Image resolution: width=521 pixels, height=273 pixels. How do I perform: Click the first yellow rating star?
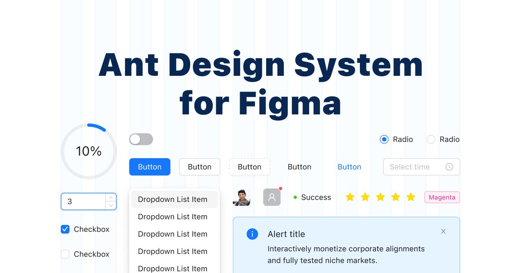coord(350,197)
